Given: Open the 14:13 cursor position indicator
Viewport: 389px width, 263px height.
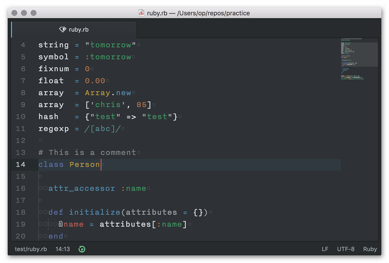Looking at the screenshot, I should coord(63,249).
